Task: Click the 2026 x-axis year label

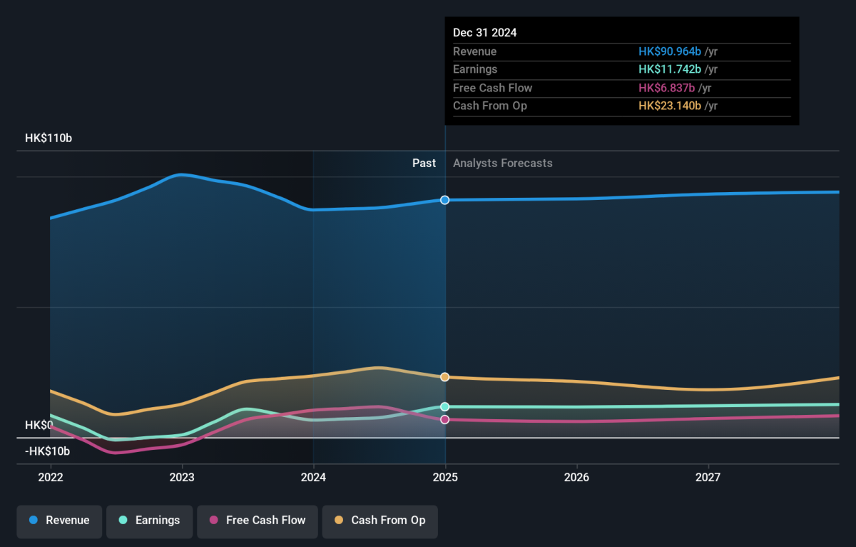Action: (x=576, y=477)
